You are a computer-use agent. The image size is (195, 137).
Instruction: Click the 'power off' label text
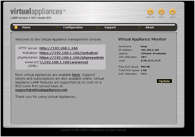click(x=150, y=17)
